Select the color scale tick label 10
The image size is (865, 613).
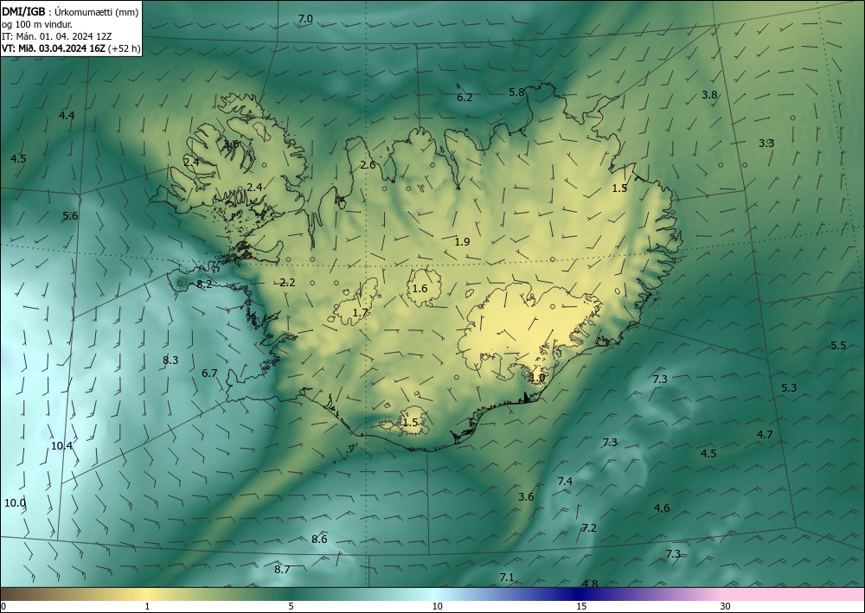437,607
